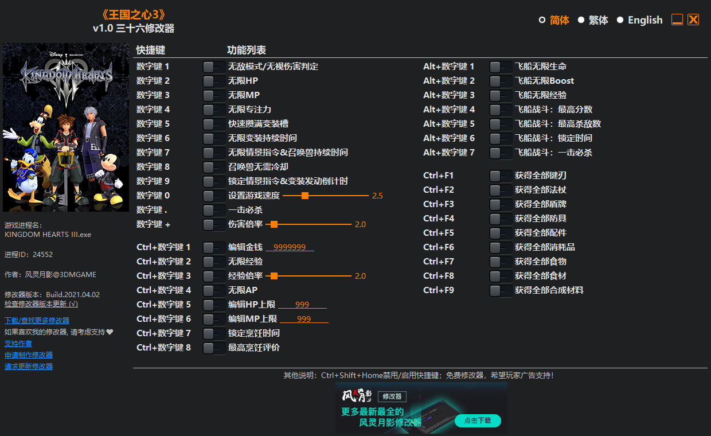Toggle 飞船无限Boost switch
This screenshot has width=711, height=436.
pos(501,81)
